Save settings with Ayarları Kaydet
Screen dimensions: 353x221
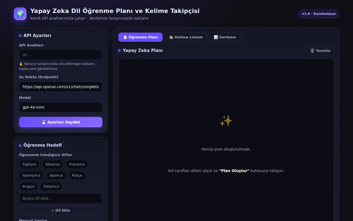(x=61, y=122)
